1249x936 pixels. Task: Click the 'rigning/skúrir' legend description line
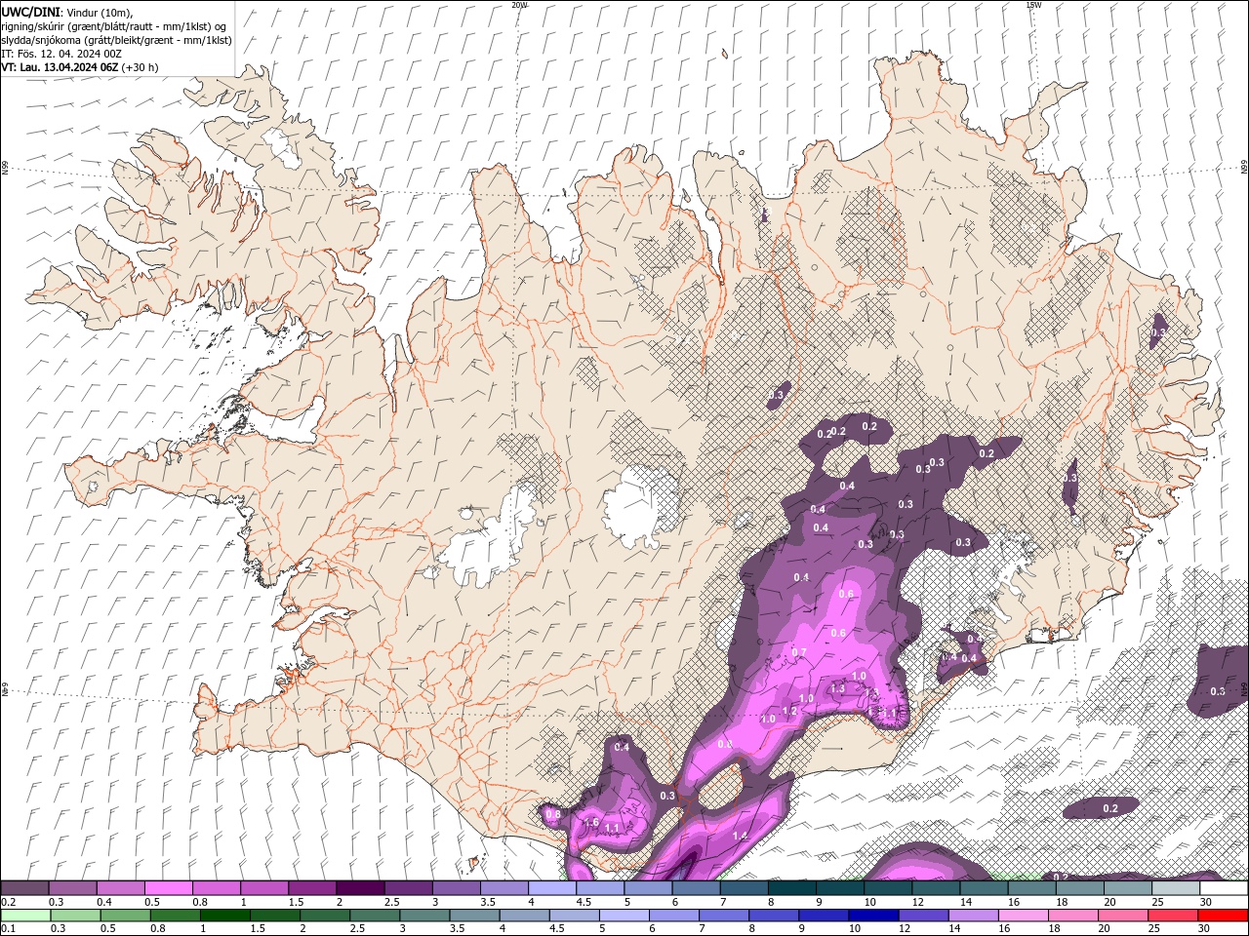pos(113,26)
